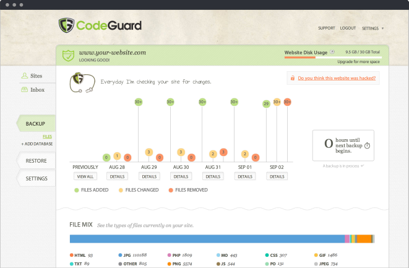This screenshot has height=268, width=409.
Task: Click the blue JPG segment of file mix bar
Action: click(207, 239)
